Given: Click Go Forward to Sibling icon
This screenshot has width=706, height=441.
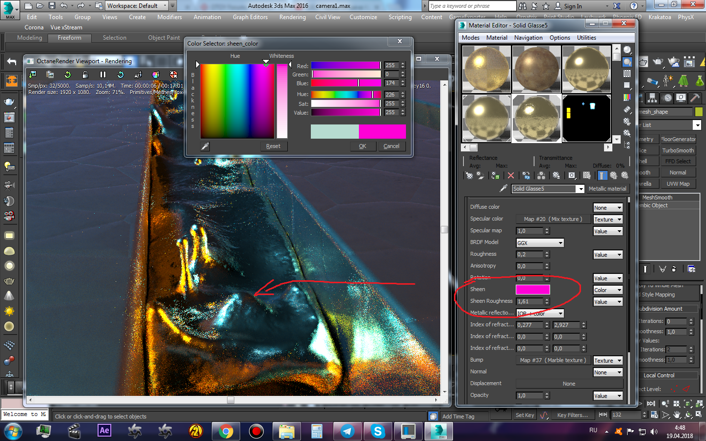Looking at the screenshot, I should pos(625,175).
